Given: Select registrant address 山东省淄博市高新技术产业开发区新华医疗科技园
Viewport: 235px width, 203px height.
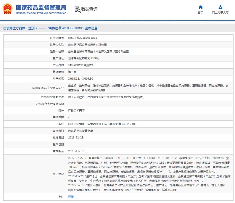Looking at the screenshot, I should (x=99, y=51).
